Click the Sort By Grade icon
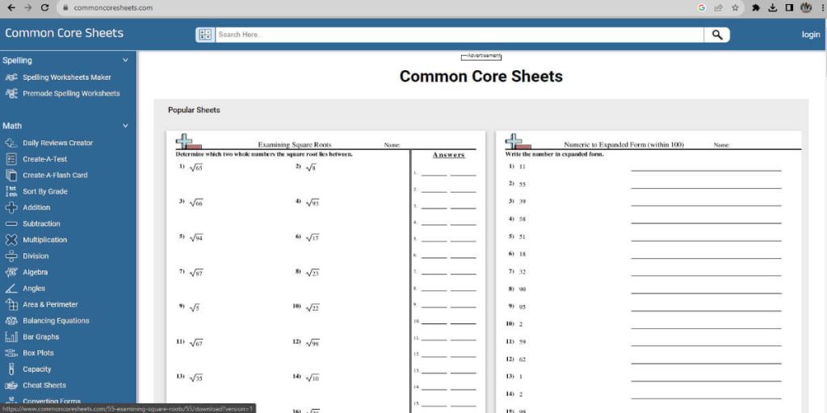This screenshot has height=413, width=827. [x=11, y=191]
